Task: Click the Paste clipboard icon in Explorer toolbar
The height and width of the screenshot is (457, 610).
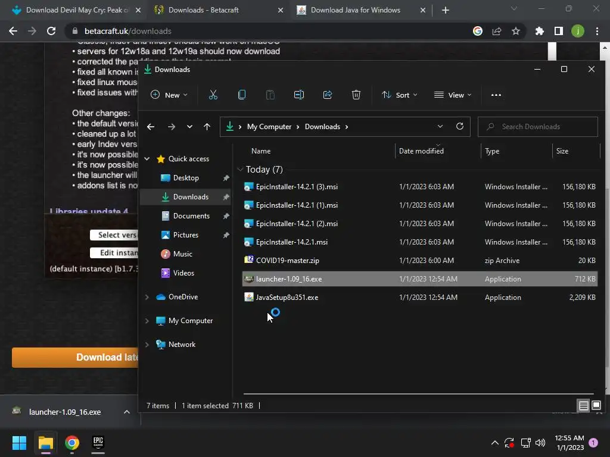Action: [x=270, y=95]
